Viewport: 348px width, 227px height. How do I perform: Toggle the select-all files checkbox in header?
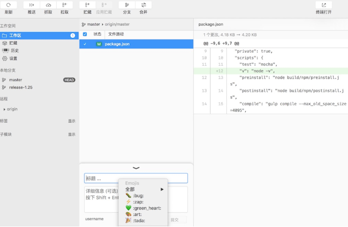[x=85, y=34]
